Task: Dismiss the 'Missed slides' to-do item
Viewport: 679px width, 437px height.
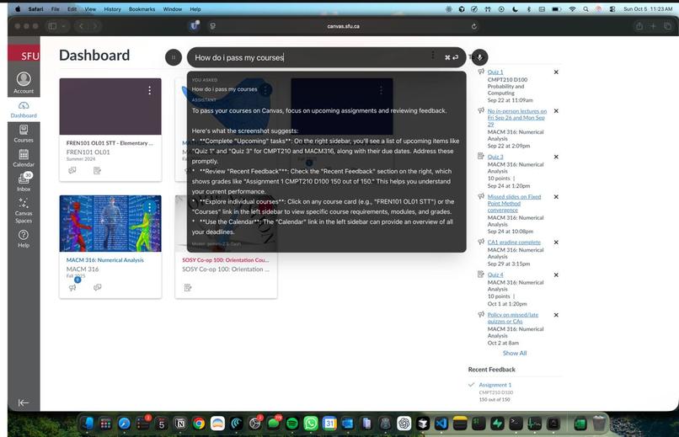Action: 556,196
